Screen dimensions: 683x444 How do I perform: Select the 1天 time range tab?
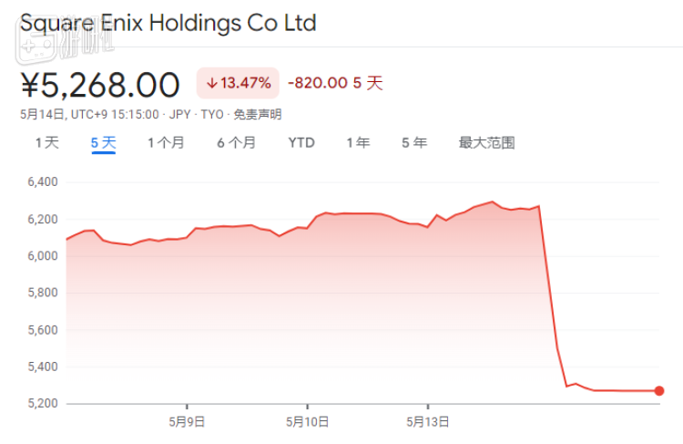(46, 142)
